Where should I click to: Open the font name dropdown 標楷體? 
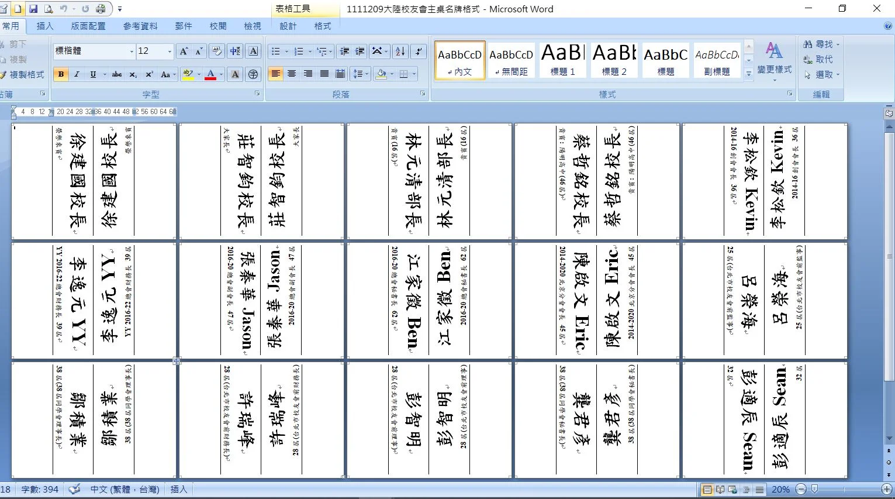[x=132, y=51]
